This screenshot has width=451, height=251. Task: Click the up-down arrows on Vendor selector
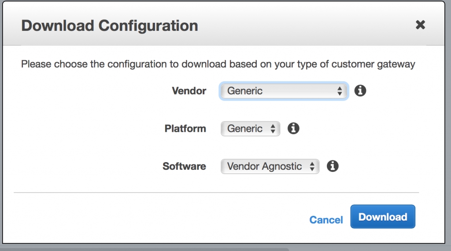click(x=340, y=91)
